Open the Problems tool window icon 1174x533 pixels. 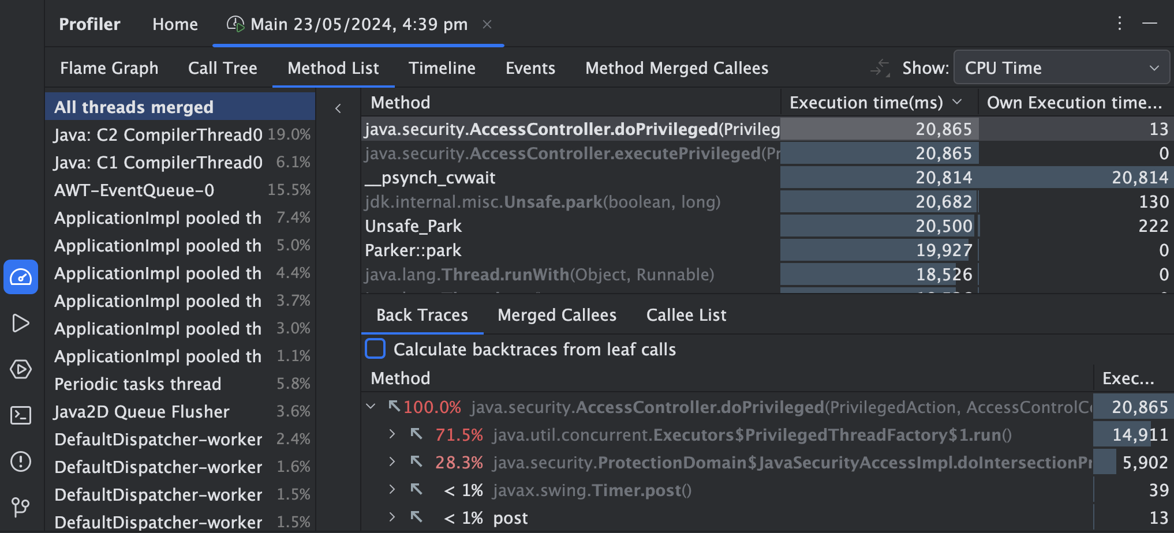[x=21, y=461]
